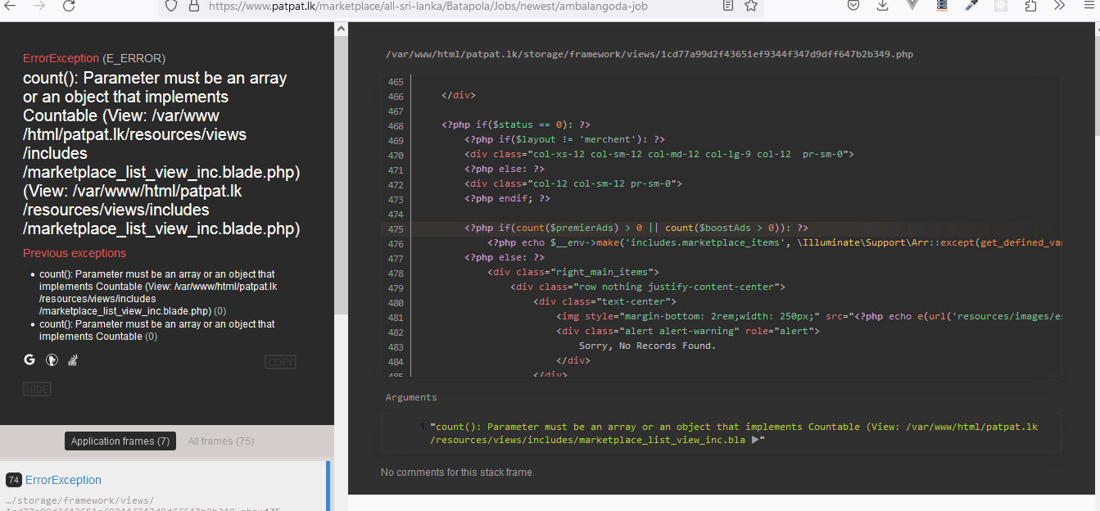
Task: Search the error on DuckDuckGo
Action: tap(51, 360)
